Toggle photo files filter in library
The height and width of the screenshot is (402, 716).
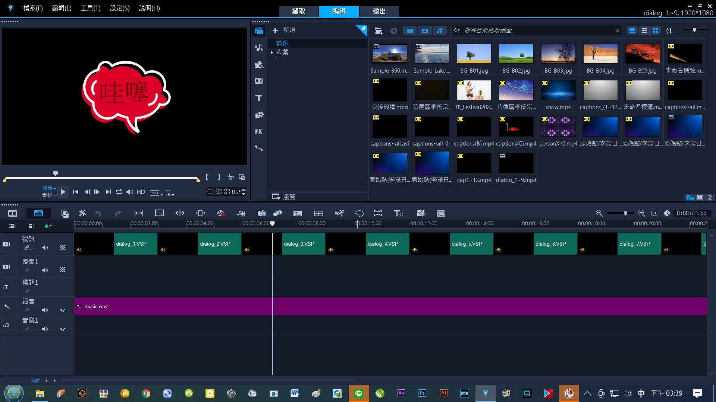[425, 31]
